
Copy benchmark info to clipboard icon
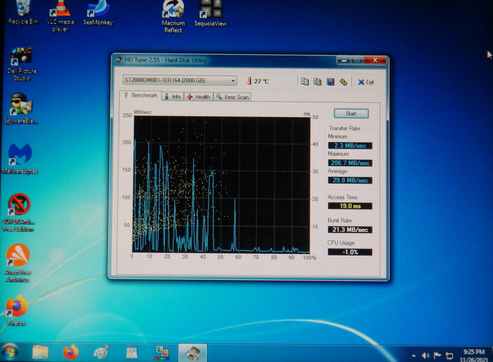coord(304,81)
